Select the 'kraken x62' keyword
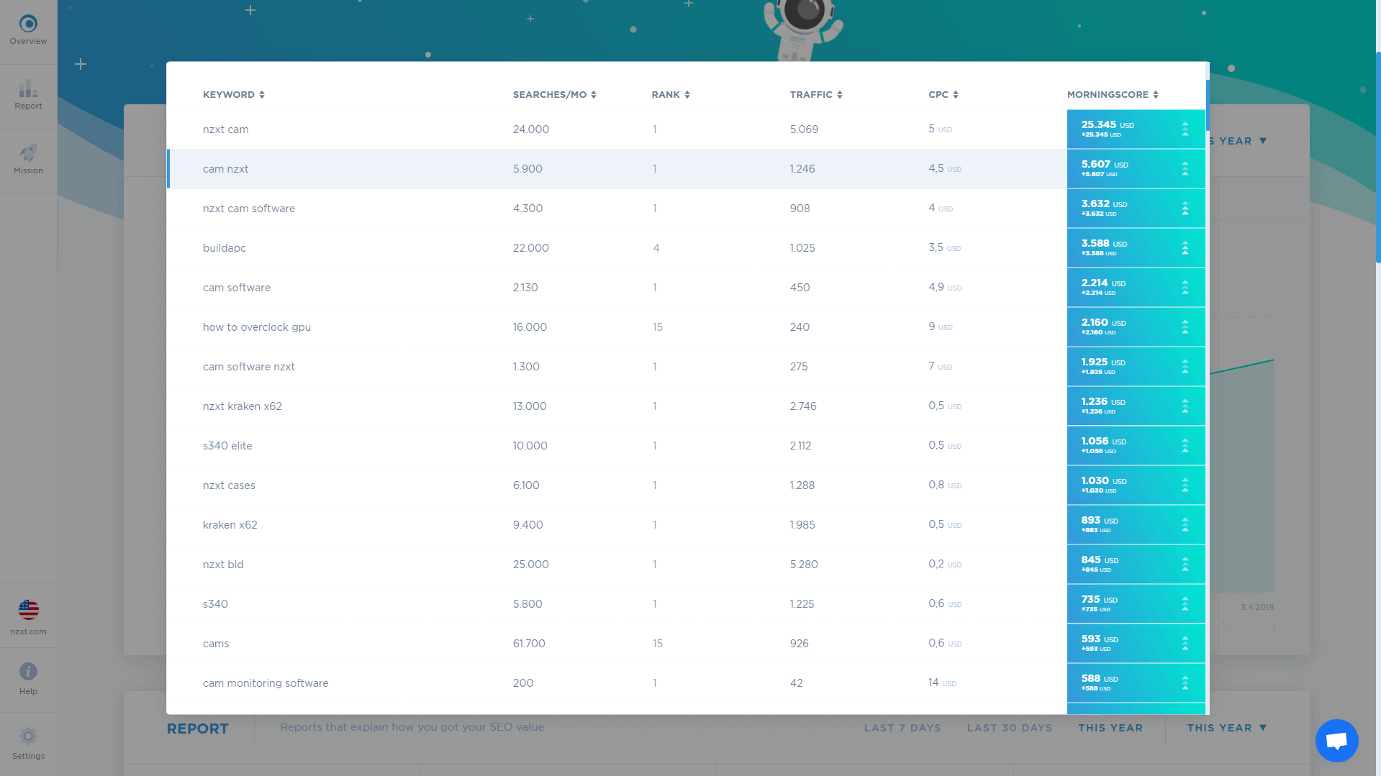Screen dimensions: 1381x776 tap(230, 525)
